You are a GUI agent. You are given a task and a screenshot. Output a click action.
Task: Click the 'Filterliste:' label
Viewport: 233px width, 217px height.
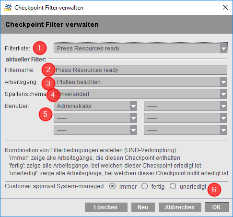[x=17, y=48]
